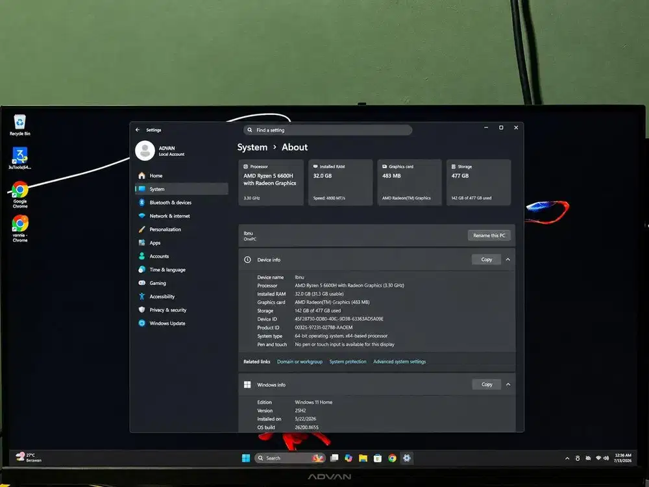The image size is (649, 487).
Task: Open the vannia - Chrome desktop shortcut
Action: (19, 228)
